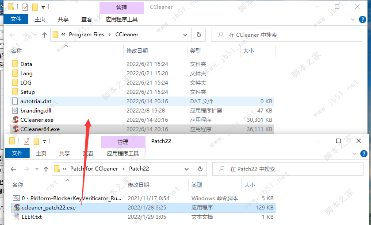Open 文件 menu in CCleaner window
The image size is (371, 225).
coord(16,19)
